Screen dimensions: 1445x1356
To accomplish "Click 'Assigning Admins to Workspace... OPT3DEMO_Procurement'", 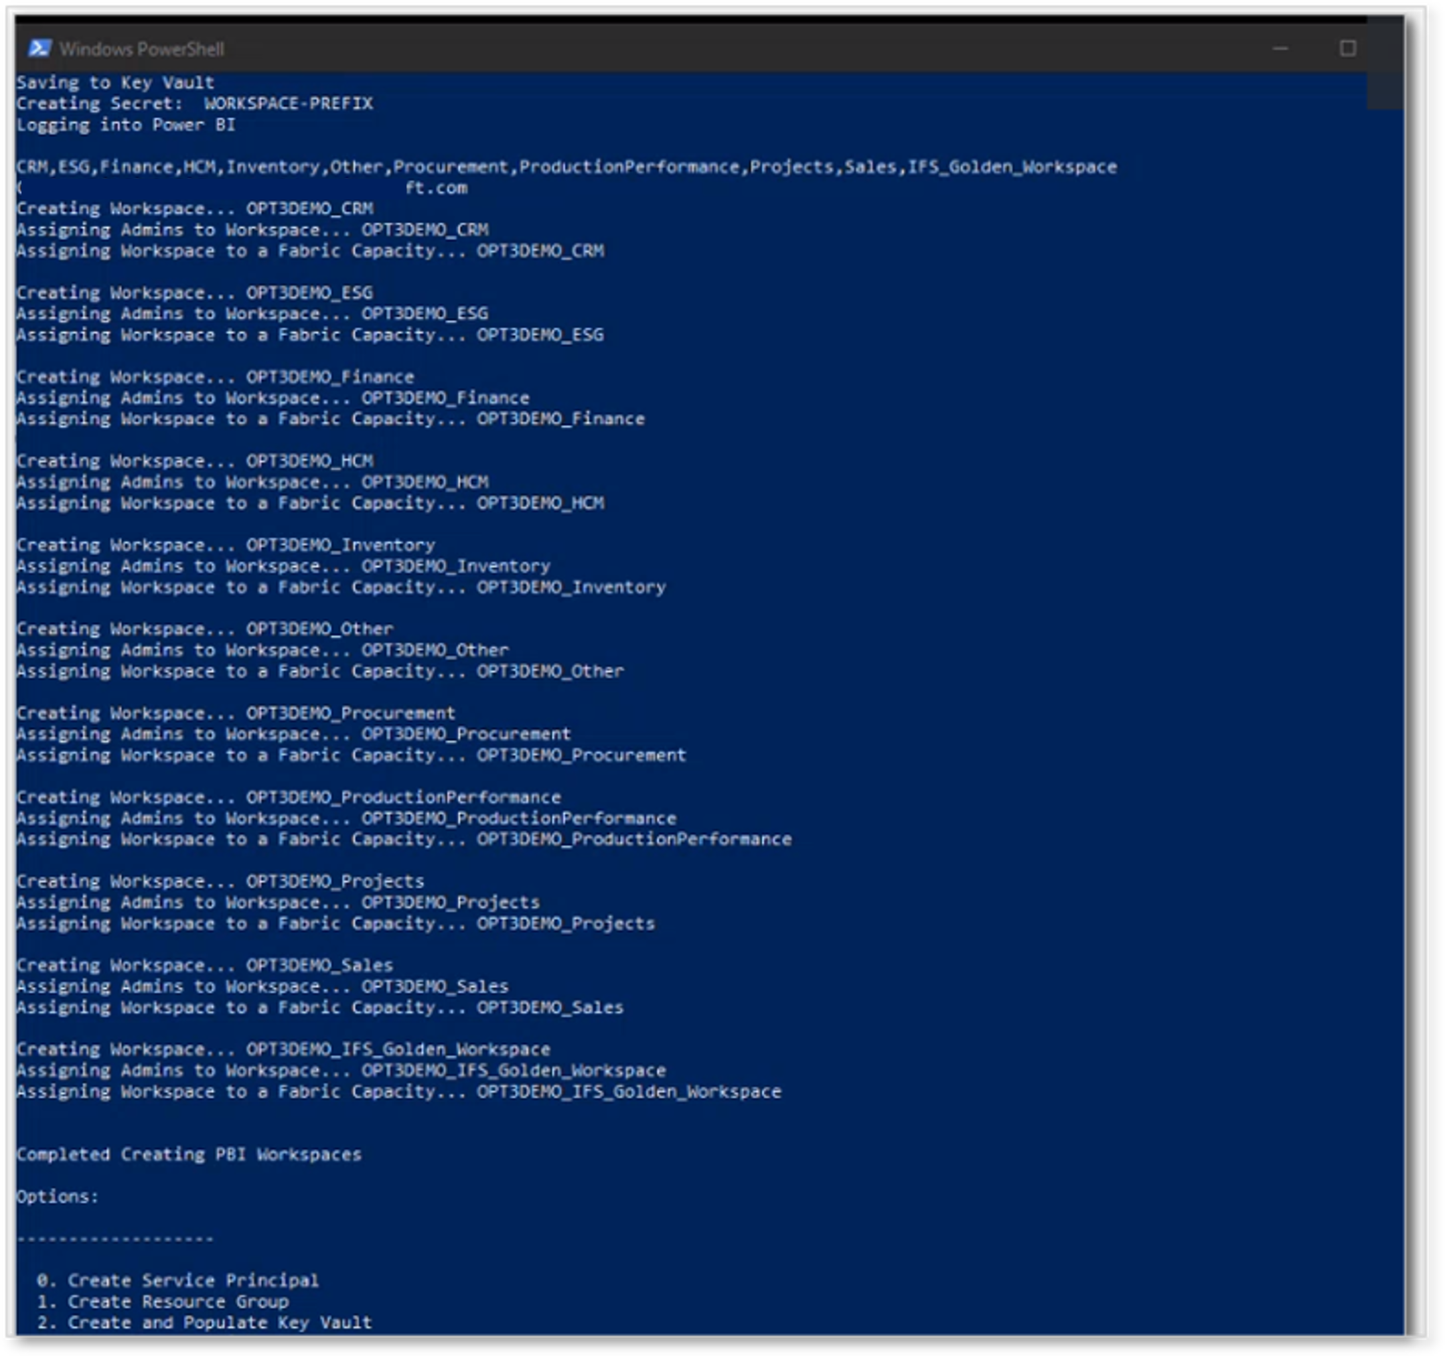I will point(294,735).
